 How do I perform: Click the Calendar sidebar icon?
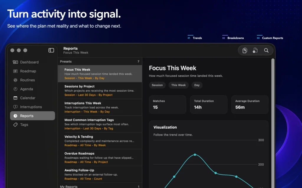click(x=15, y=98)
